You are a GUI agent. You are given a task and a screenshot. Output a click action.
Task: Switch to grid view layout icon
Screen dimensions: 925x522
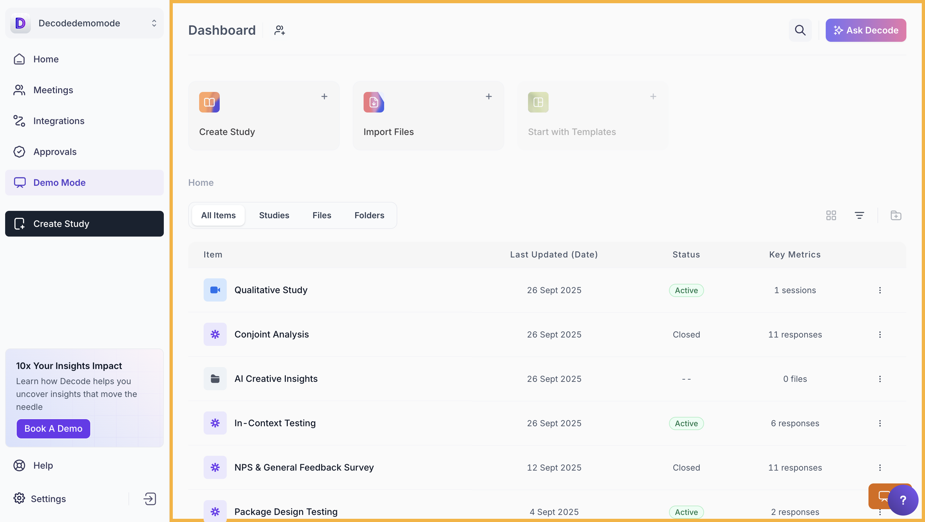click(831, 215)
